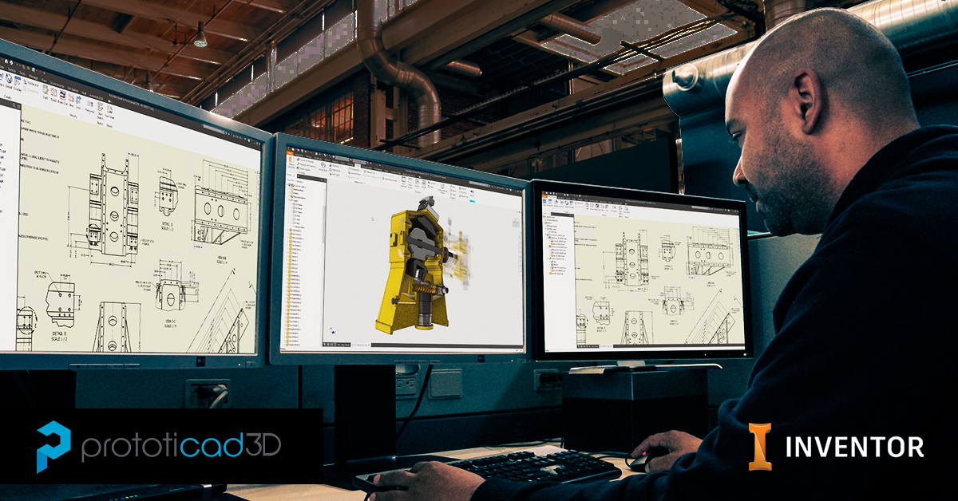Expand the Origin folder in the model browser
958x501 pixels.
(x=290, y=202)
